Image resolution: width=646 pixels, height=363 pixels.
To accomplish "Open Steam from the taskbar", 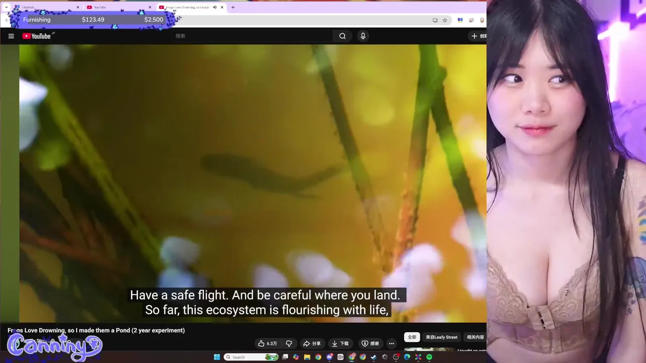I will coord(373,357).
